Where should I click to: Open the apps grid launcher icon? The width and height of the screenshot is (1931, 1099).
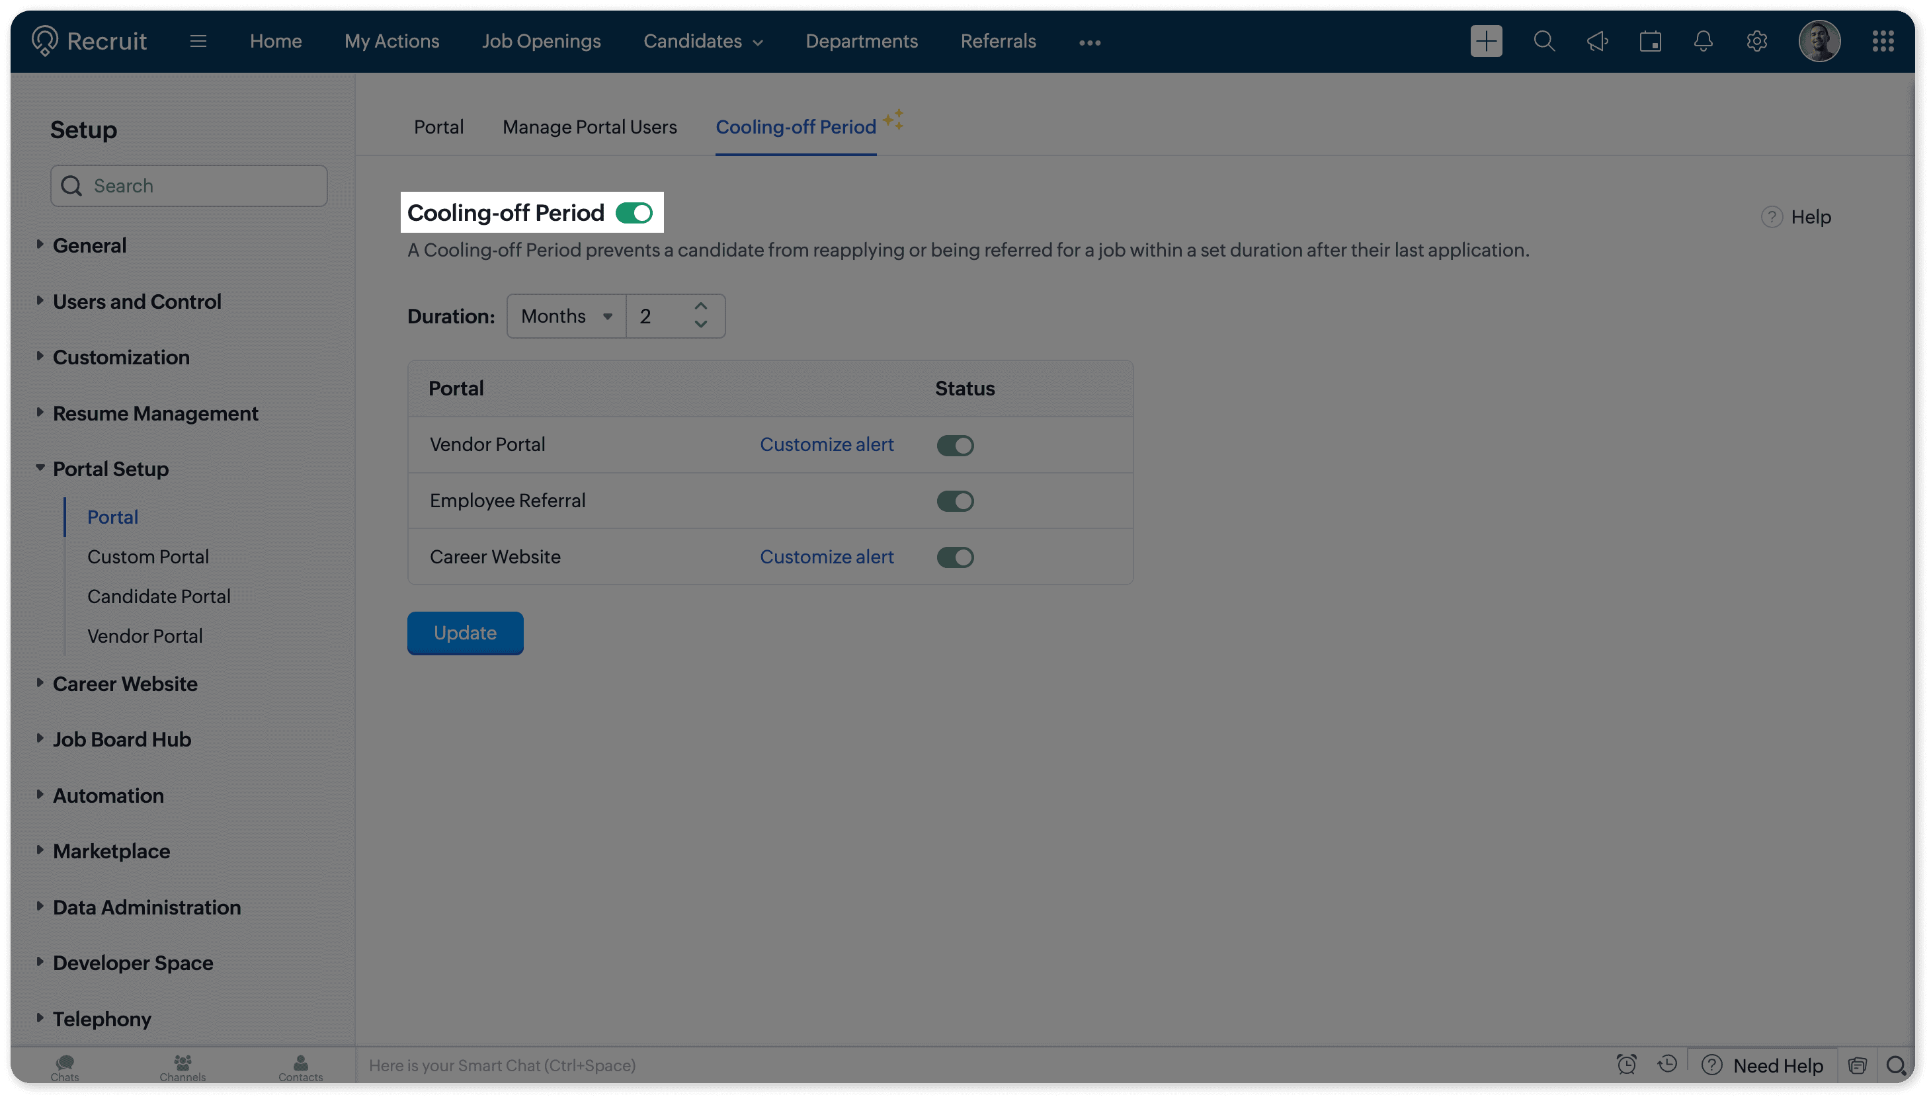pyautogui.click(x=1883, y=42)
